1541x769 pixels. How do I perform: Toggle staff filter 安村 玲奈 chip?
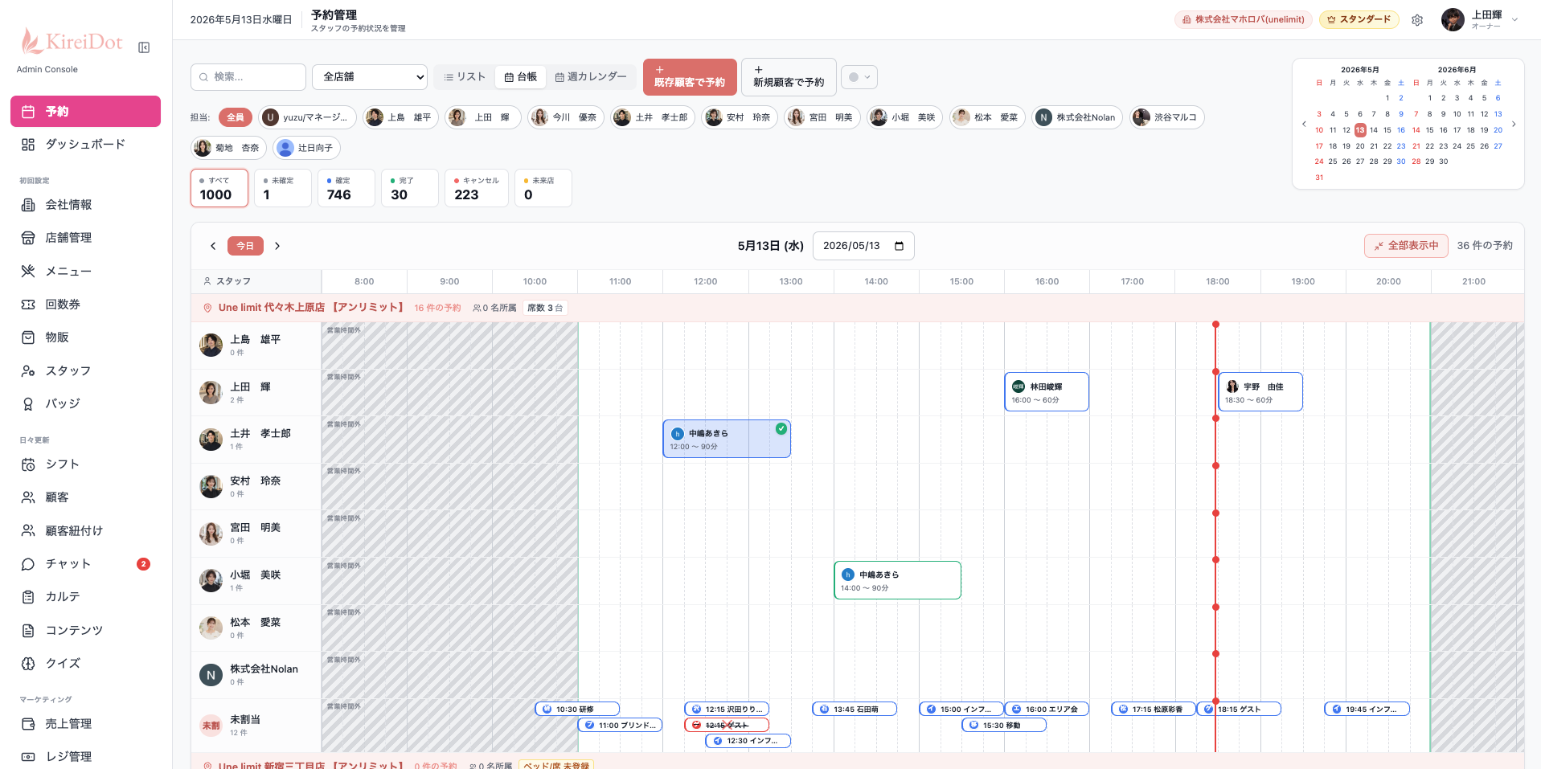tap(740, 117)
